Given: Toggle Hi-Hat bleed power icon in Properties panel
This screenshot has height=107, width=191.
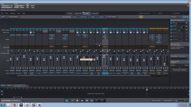Looking at the screenshot, I should pyautogui.click(x=171, y=29).
